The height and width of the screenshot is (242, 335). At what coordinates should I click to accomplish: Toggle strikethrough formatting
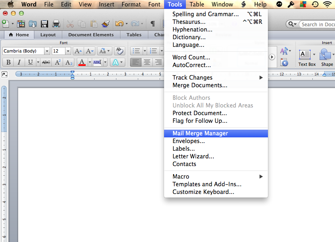pos(46,62)
